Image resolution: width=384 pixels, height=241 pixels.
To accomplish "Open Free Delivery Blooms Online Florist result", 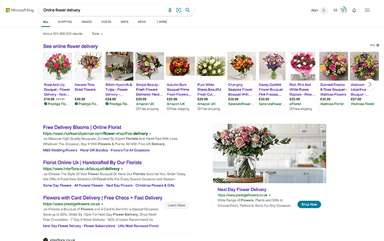I will tap(82, 127).
